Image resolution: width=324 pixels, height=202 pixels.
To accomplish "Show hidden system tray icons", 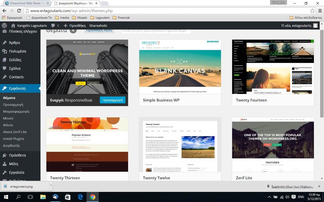I will click(269, 197).
